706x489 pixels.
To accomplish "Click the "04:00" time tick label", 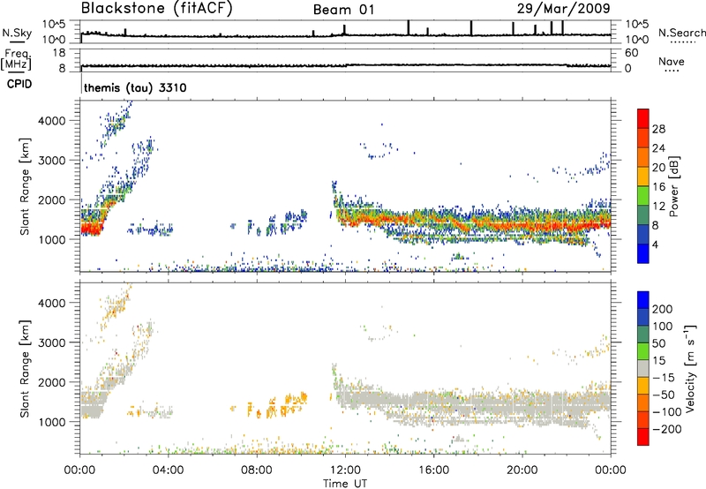I will coord(168,470).
